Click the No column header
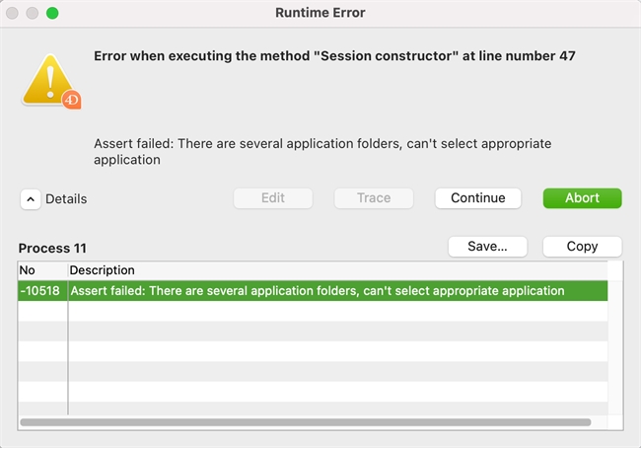Image resolution: width=641 pixels, height=449 pixels. 28,269
